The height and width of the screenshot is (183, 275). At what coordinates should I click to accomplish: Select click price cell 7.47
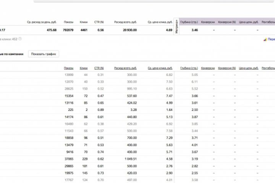tap(169, 96)
